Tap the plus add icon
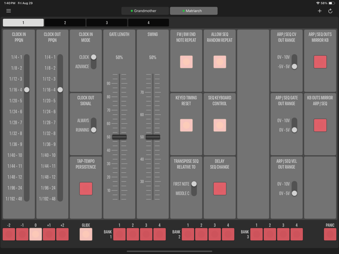This screenshot has height=254, width=339. (x=320, y=11)
